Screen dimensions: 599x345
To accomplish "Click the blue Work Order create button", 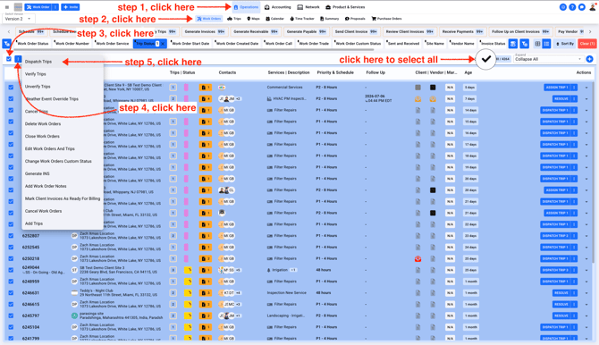I will coord(38,7).
